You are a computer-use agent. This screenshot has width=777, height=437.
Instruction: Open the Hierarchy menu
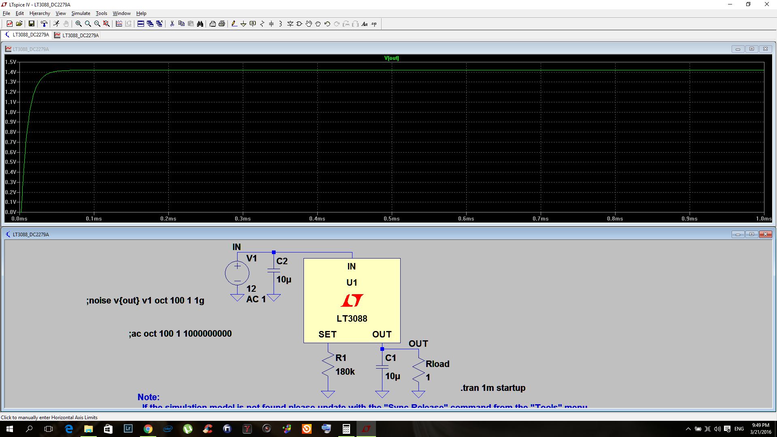(40, 13)
